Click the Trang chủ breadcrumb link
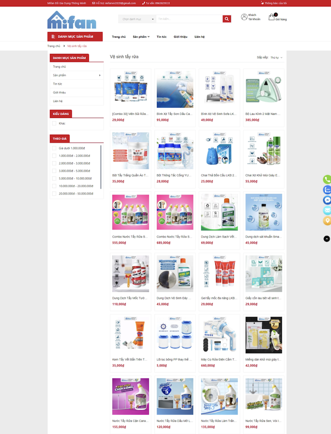Screen dimensions: 331x434 point(53,46)
